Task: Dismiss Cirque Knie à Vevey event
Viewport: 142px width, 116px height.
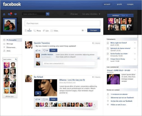Action: point(135,59)
